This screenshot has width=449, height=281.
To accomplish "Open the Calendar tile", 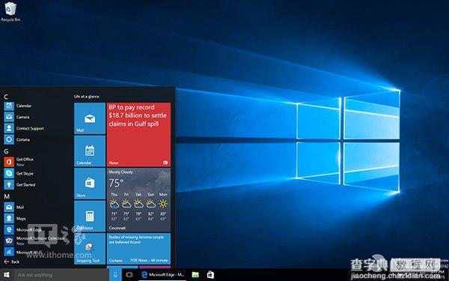I will [x=90, y=151].
